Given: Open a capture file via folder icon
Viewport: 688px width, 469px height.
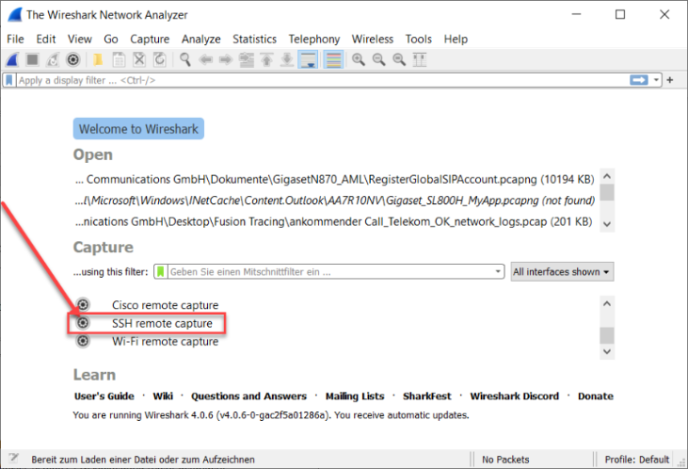Looking at the screenshot, I should pyautogui.click(x=98, y=59).
